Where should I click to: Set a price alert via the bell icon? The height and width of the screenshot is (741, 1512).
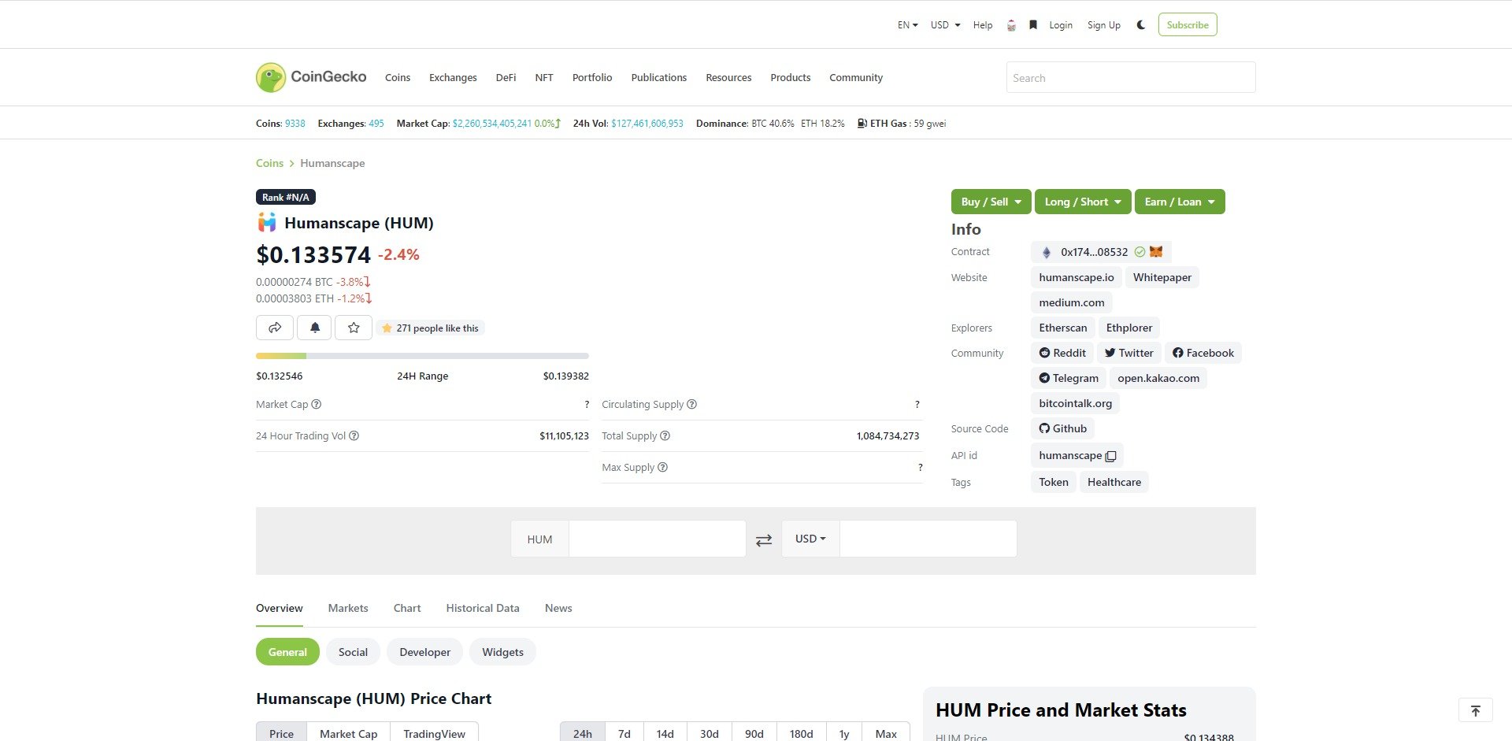coord(313,327)
